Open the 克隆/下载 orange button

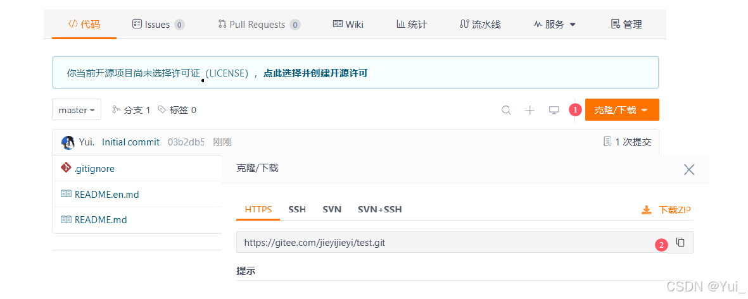coord(622,110)
